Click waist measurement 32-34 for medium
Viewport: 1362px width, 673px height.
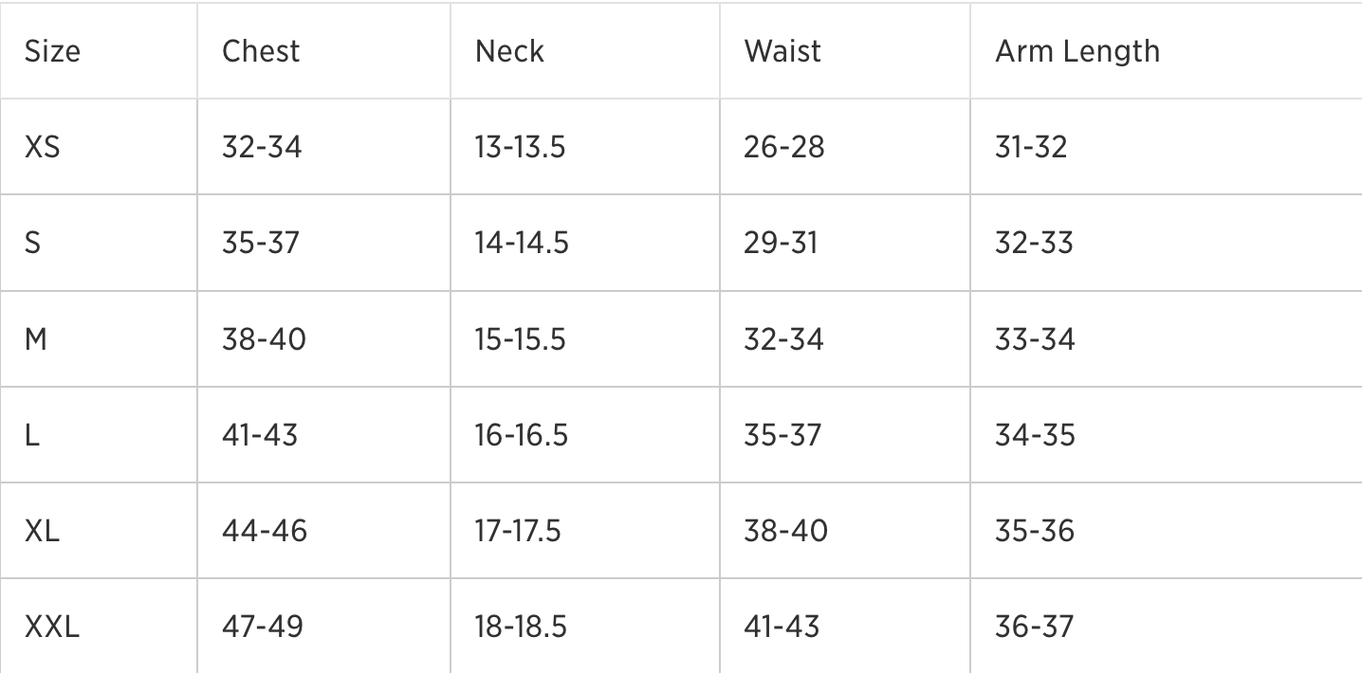tap(783, 338)
